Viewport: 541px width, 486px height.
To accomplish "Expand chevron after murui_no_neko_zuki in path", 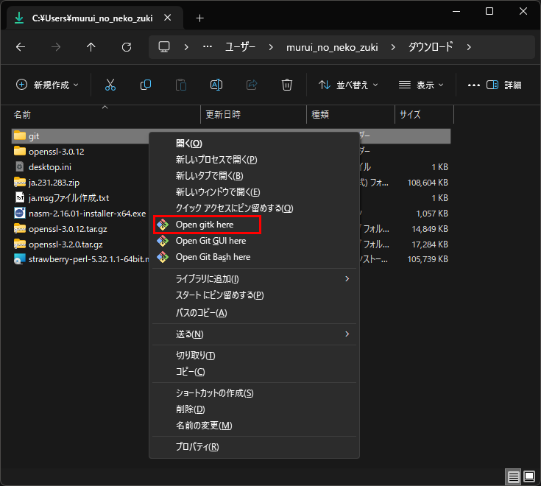I will (x=393, y=47).
